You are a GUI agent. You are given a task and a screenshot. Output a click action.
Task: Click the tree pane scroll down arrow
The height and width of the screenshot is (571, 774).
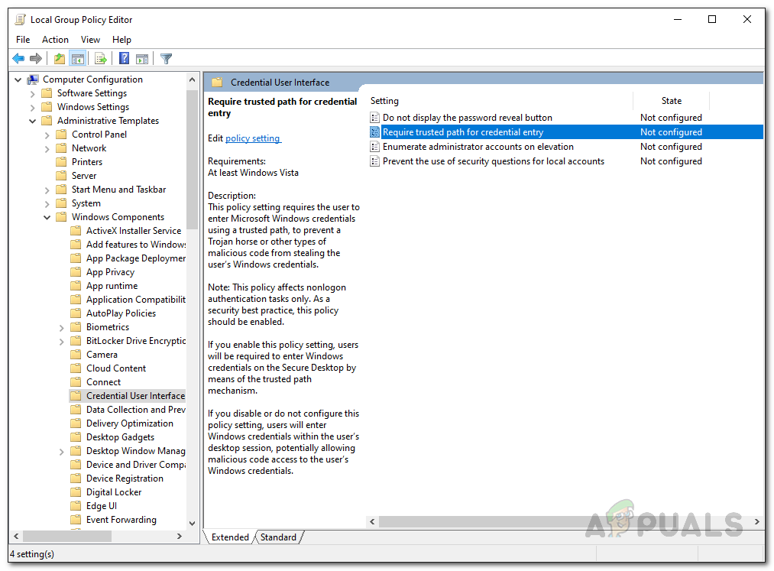click(x=192, y=523)
